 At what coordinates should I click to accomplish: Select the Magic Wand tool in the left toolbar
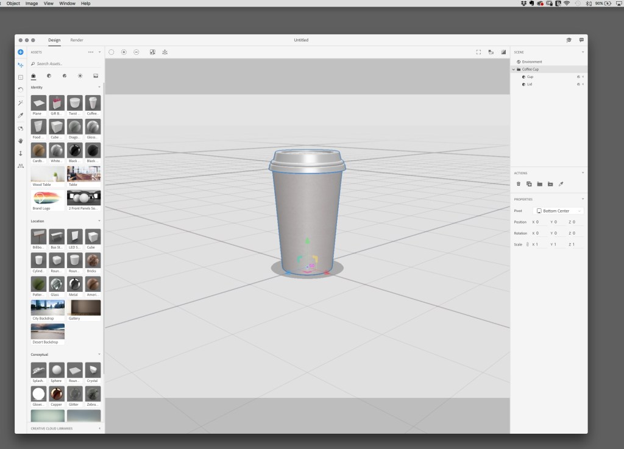[x=20, y=102]
